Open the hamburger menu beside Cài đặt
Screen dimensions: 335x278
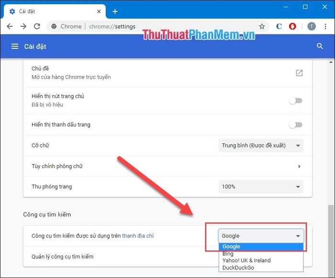click(15, 46)
